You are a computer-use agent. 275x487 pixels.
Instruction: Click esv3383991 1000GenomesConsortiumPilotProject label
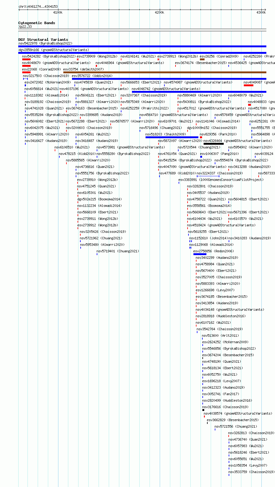tap(221, 180)
